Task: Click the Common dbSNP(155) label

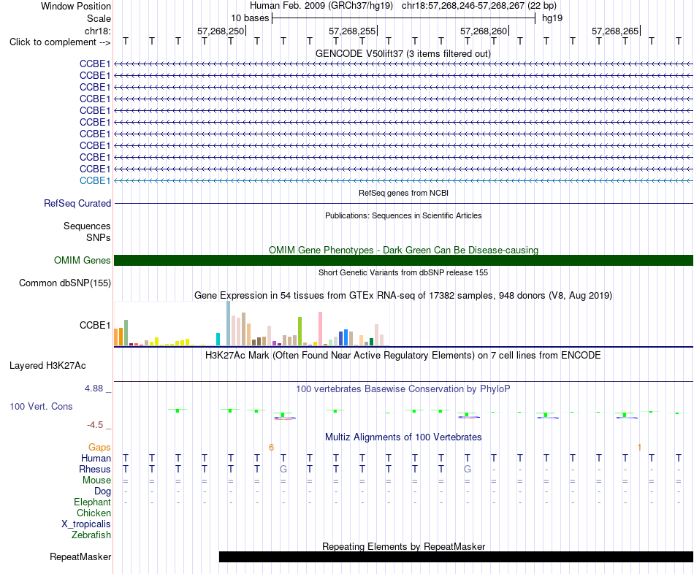Action: click(x=64, y=283)
